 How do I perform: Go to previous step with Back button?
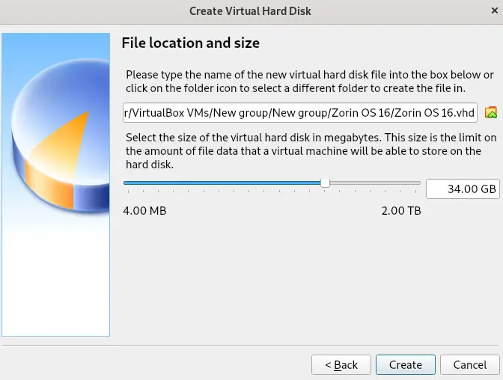pyautogui.click(x=341, y=364)
